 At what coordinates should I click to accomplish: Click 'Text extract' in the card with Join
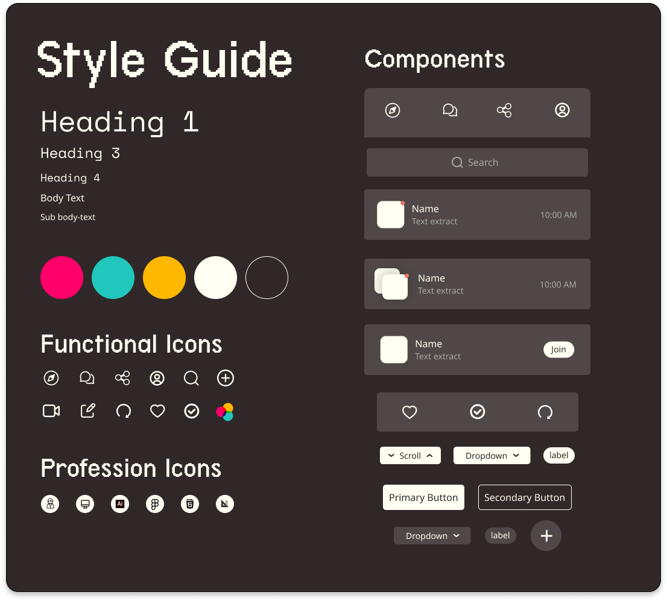[438, 356]
